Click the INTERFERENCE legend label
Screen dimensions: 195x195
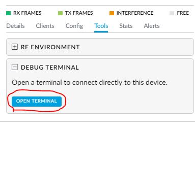coord(135,13)
